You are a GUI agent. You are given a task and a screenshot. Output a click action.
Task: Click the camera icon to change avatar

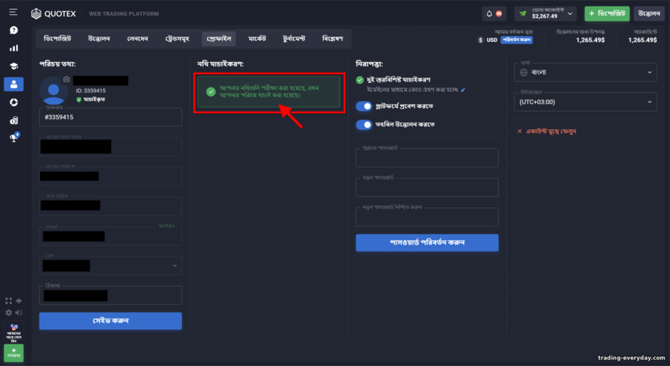tap(66, 79)
